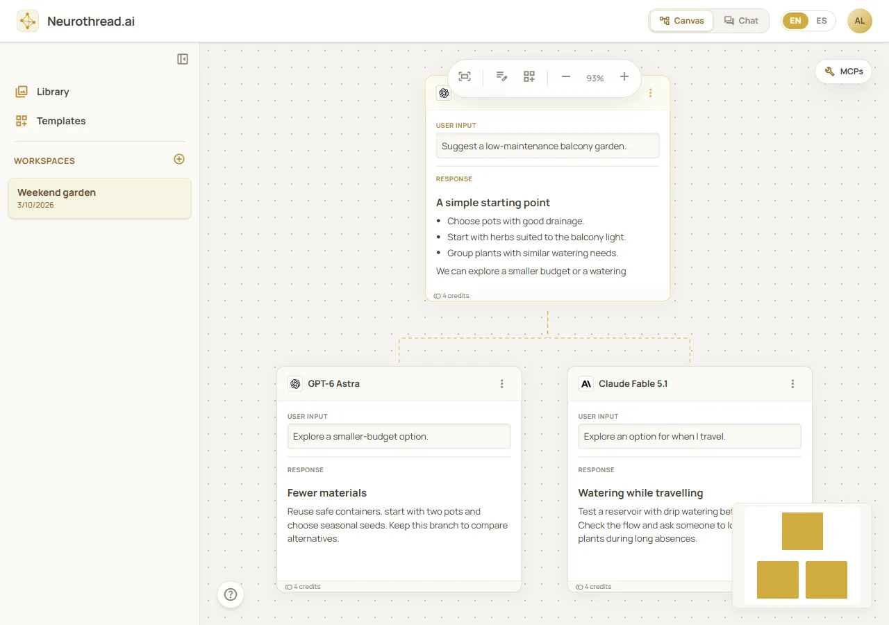Select EN language
Viewport: 889px width, 625px height.
795,21
